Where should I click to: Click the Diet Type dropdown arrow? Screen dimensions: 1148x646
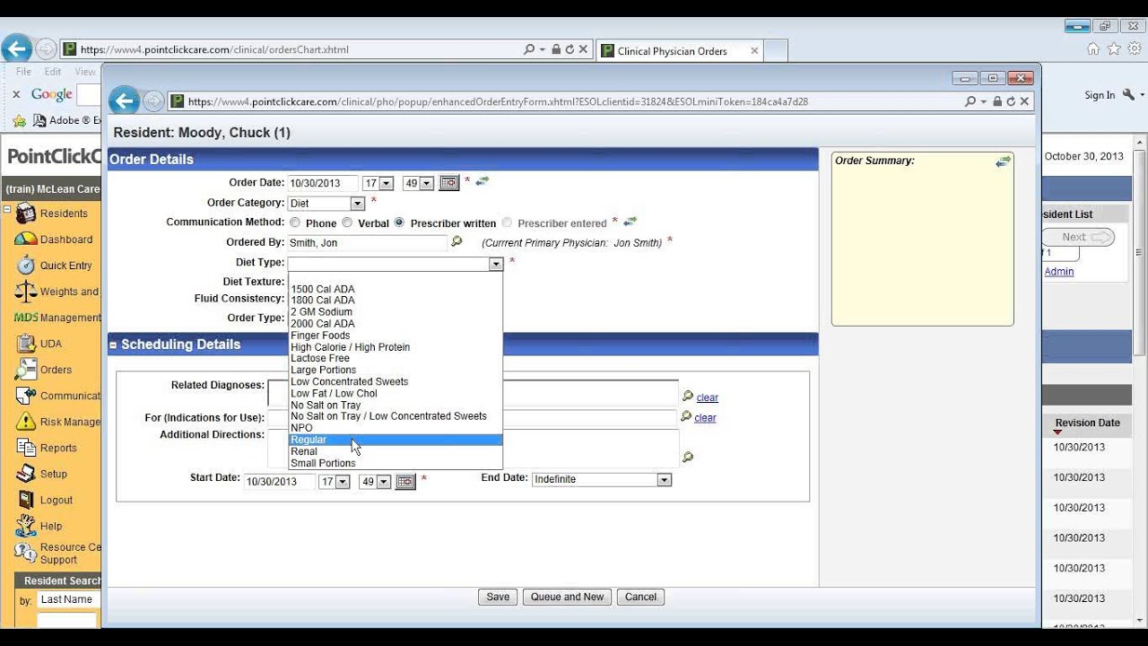coord(496,264)
